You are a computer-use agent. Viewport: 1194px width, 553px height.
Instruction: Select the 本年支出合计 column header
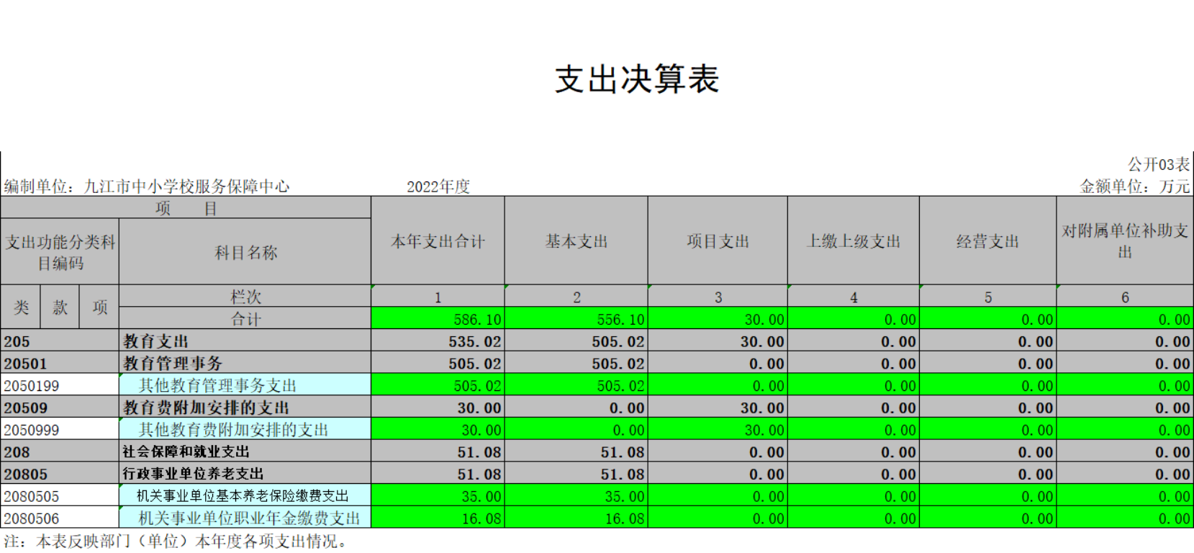tap(438, 241)
